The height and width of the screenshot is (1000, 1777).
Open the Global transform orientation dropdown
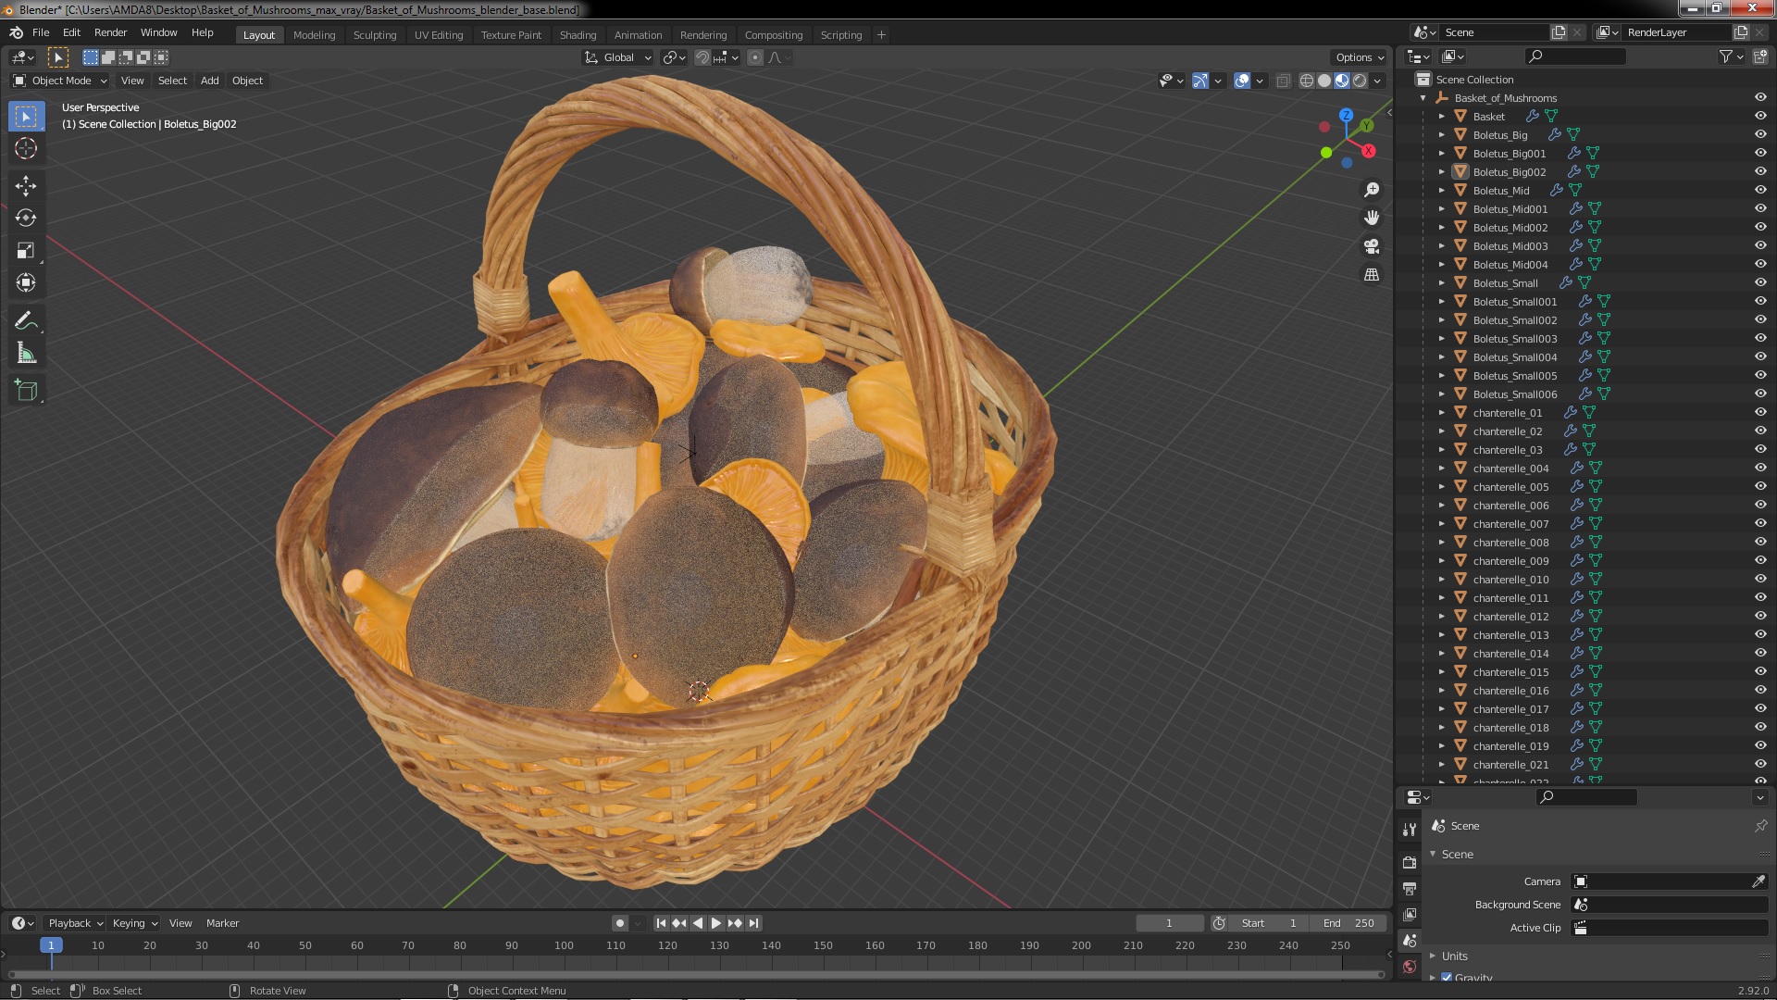click(x=618, y=57)
